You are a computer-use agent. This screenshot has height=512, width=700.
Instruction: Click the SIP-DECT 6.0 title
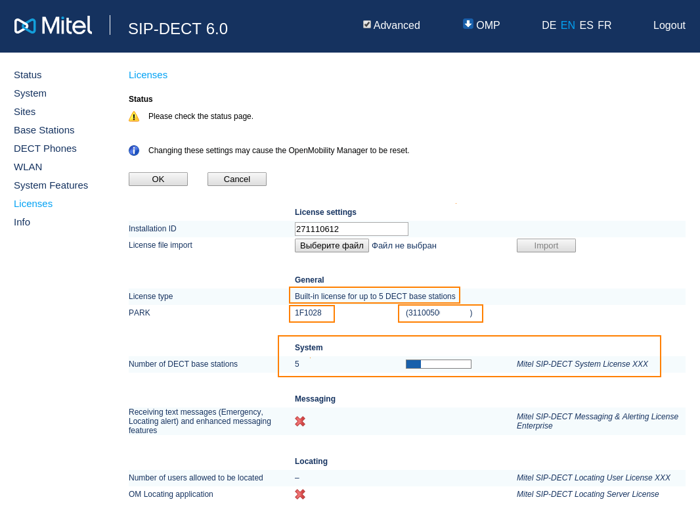[178, 29]
